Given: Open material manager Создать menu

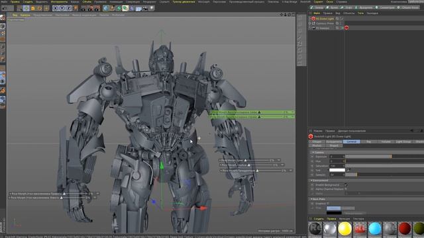Looking at the screenshot, I should 319,219.
